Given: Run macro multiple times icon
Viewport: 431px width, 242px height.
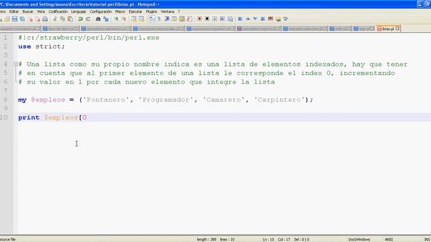Looking at the screenshot, I should [222, 19].
